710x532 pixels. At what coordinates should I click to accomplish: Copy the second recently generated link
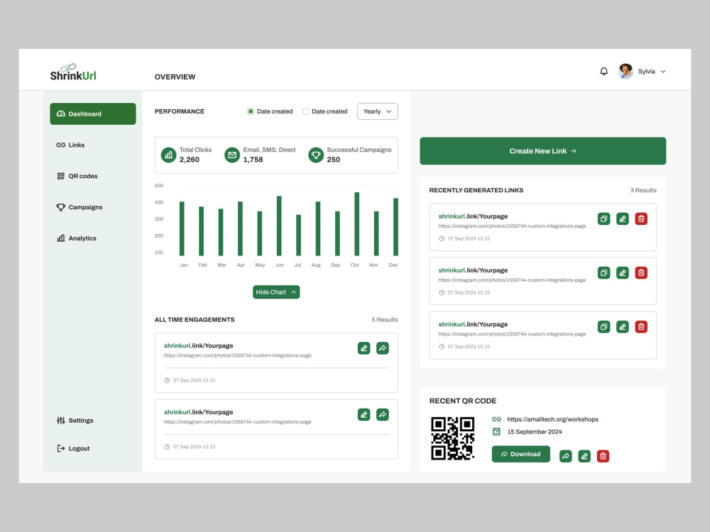coord(603,273)
